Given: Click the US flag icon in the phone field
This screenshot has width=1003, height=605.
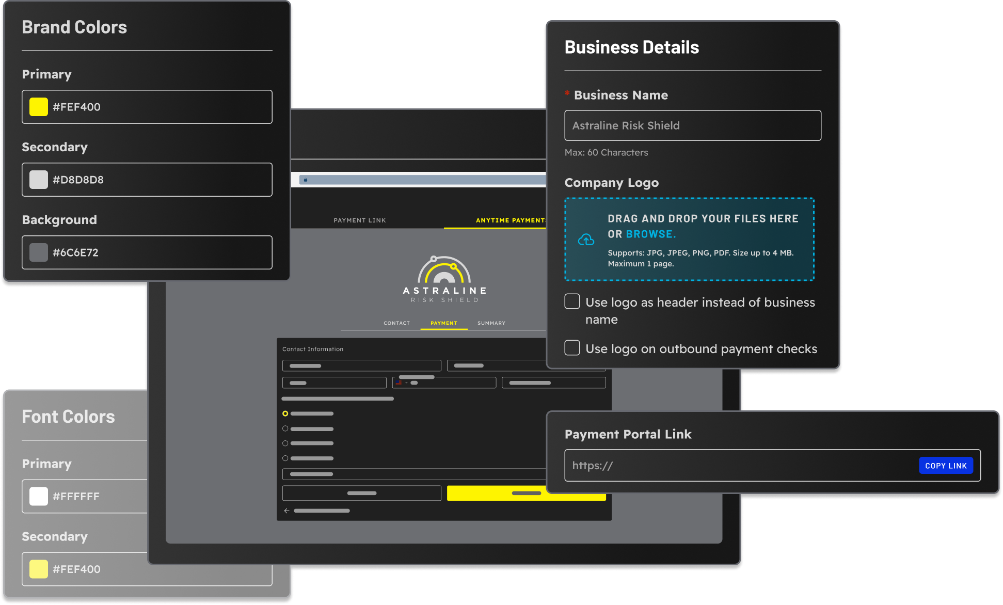Looking at the screenshot, I should 398,383.
